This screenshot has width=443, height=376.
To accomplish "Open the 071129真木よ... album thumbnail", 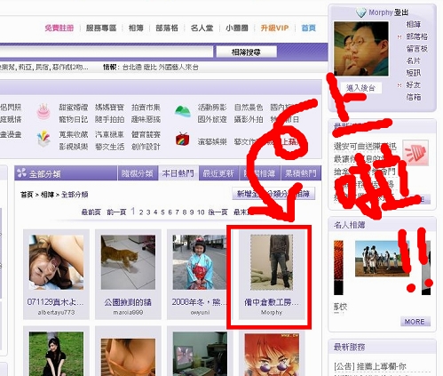I will pyautogui.click(x=56, y=262).
